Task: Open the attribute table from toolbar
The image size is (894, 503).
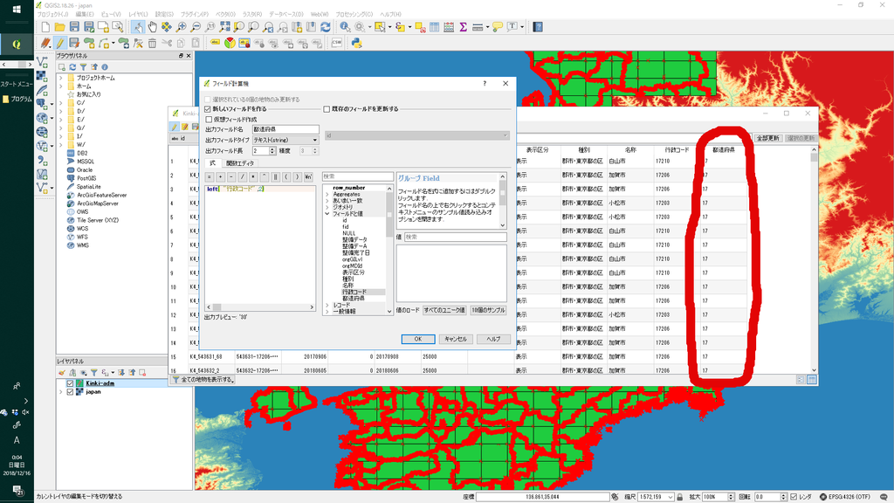Action: pyautogui.click(x=435, y=27)
